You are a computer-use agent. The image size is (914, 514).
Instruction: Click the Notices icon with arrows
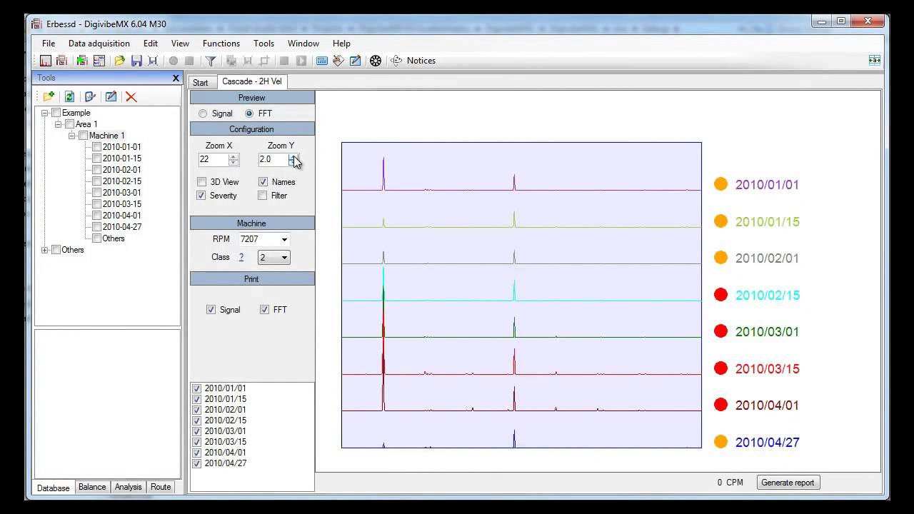pos(397,61)
